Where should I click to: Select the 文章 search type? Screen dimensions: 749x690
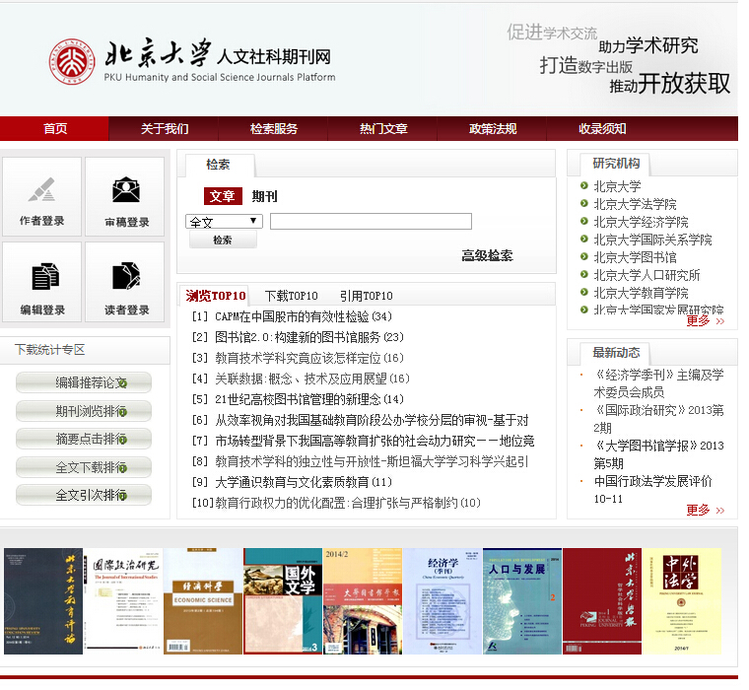coord(223,196)
